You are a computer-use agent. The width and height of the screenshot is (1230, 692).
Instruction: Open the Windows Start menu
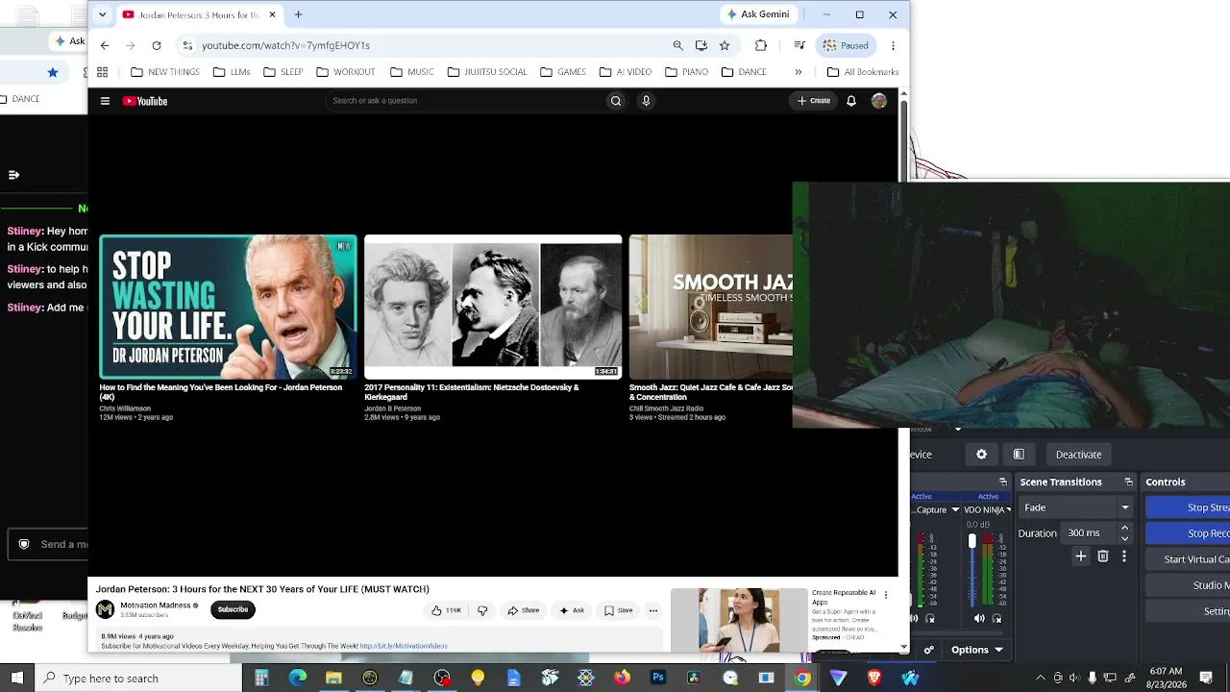(16, 678)
